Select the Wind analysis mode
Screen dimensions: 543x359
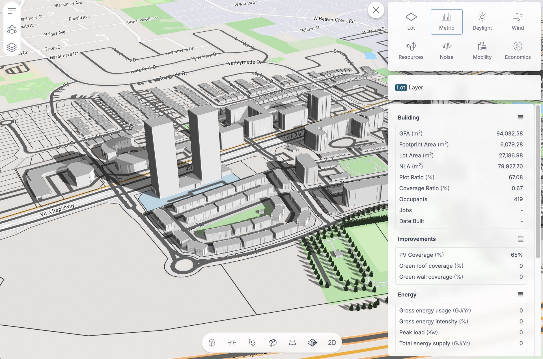tap(517, 21)
